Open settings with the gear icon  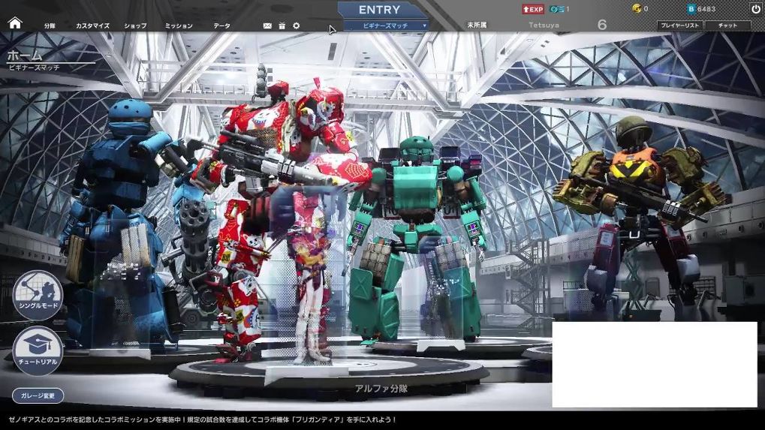click(x=297, y=26)
